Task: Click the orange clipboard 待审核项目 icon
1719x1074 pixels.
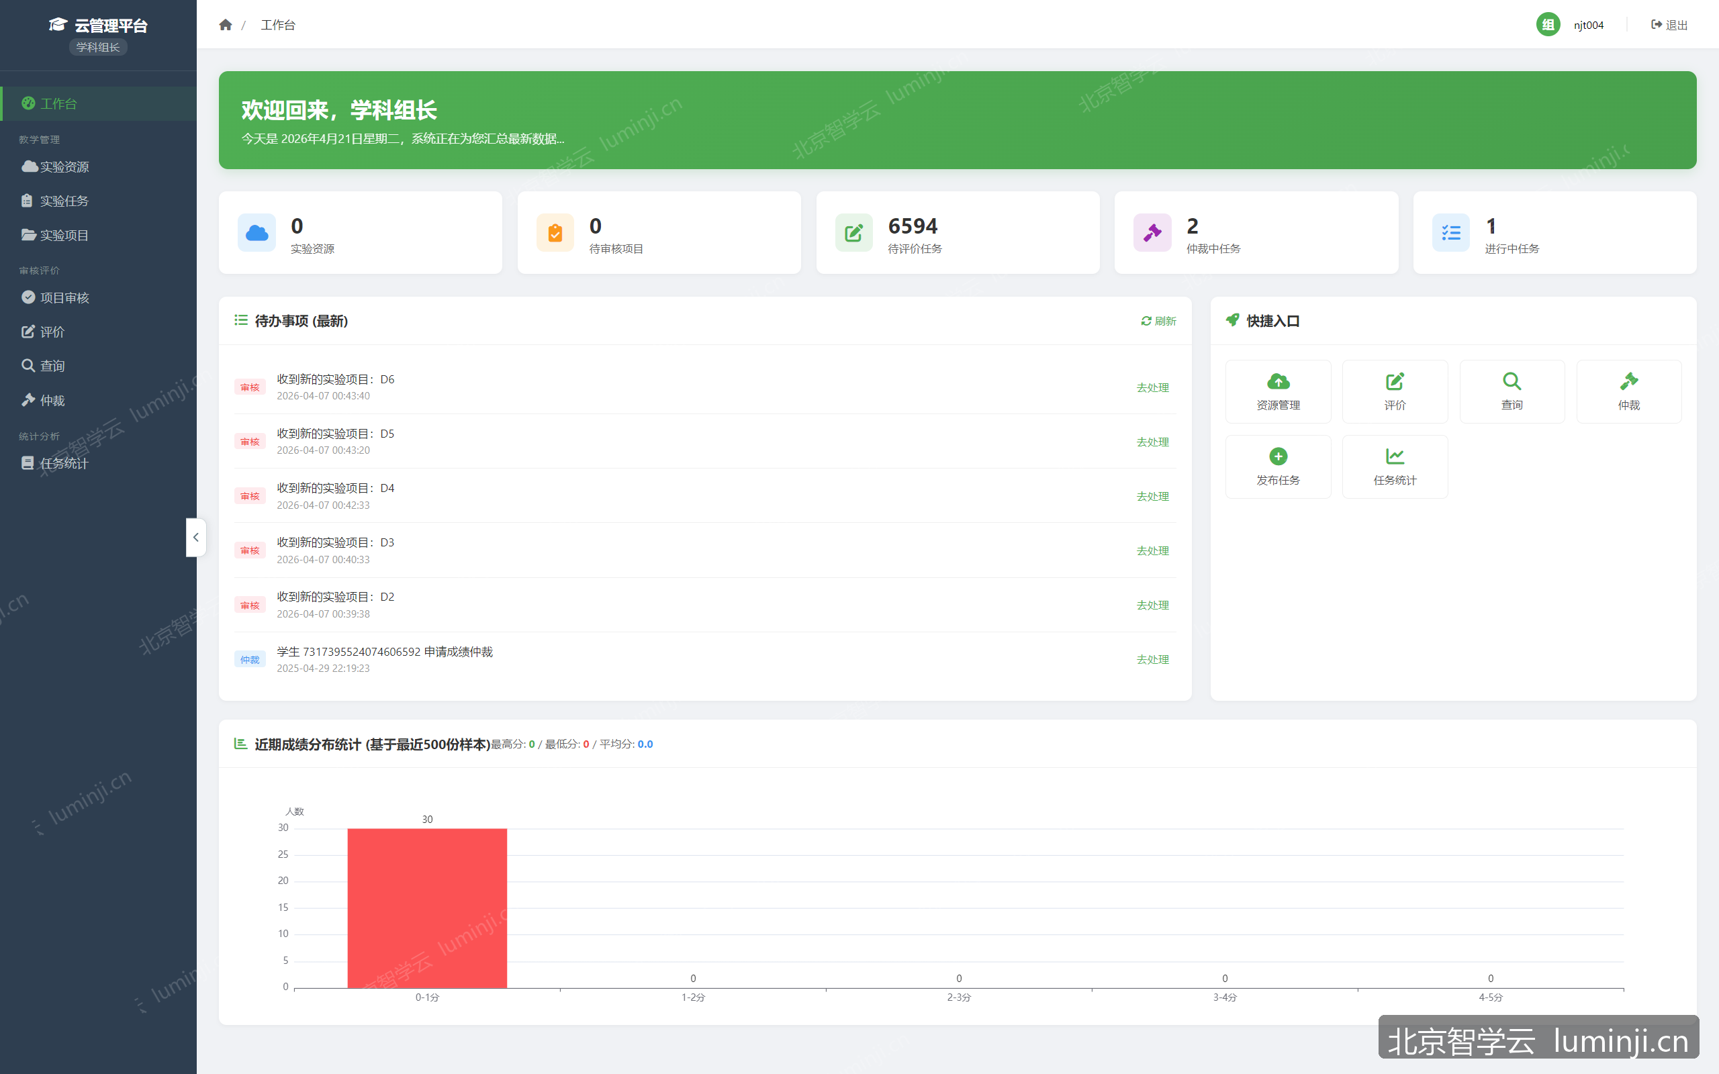Action: pos(555,232)
